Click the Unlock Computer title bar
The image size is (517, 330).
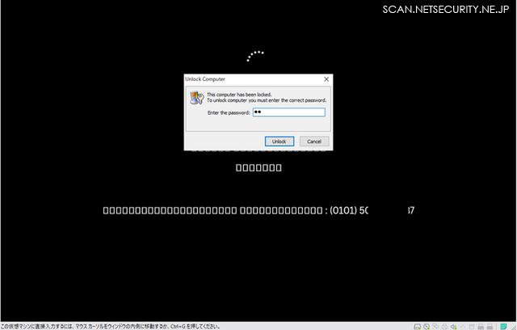(242, 79)
